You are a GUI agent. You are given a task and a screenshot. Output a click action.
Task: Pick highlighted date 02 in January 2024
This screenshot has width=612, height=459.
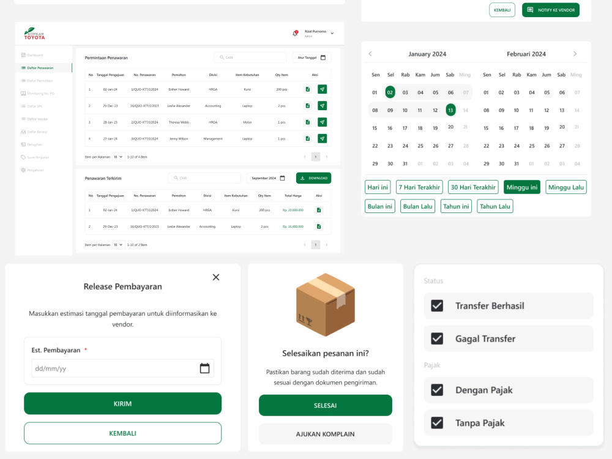point(390,92)
